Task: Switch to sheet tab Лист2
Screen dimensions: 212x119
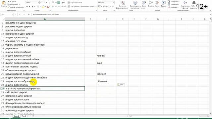Action: pos(24,116)
